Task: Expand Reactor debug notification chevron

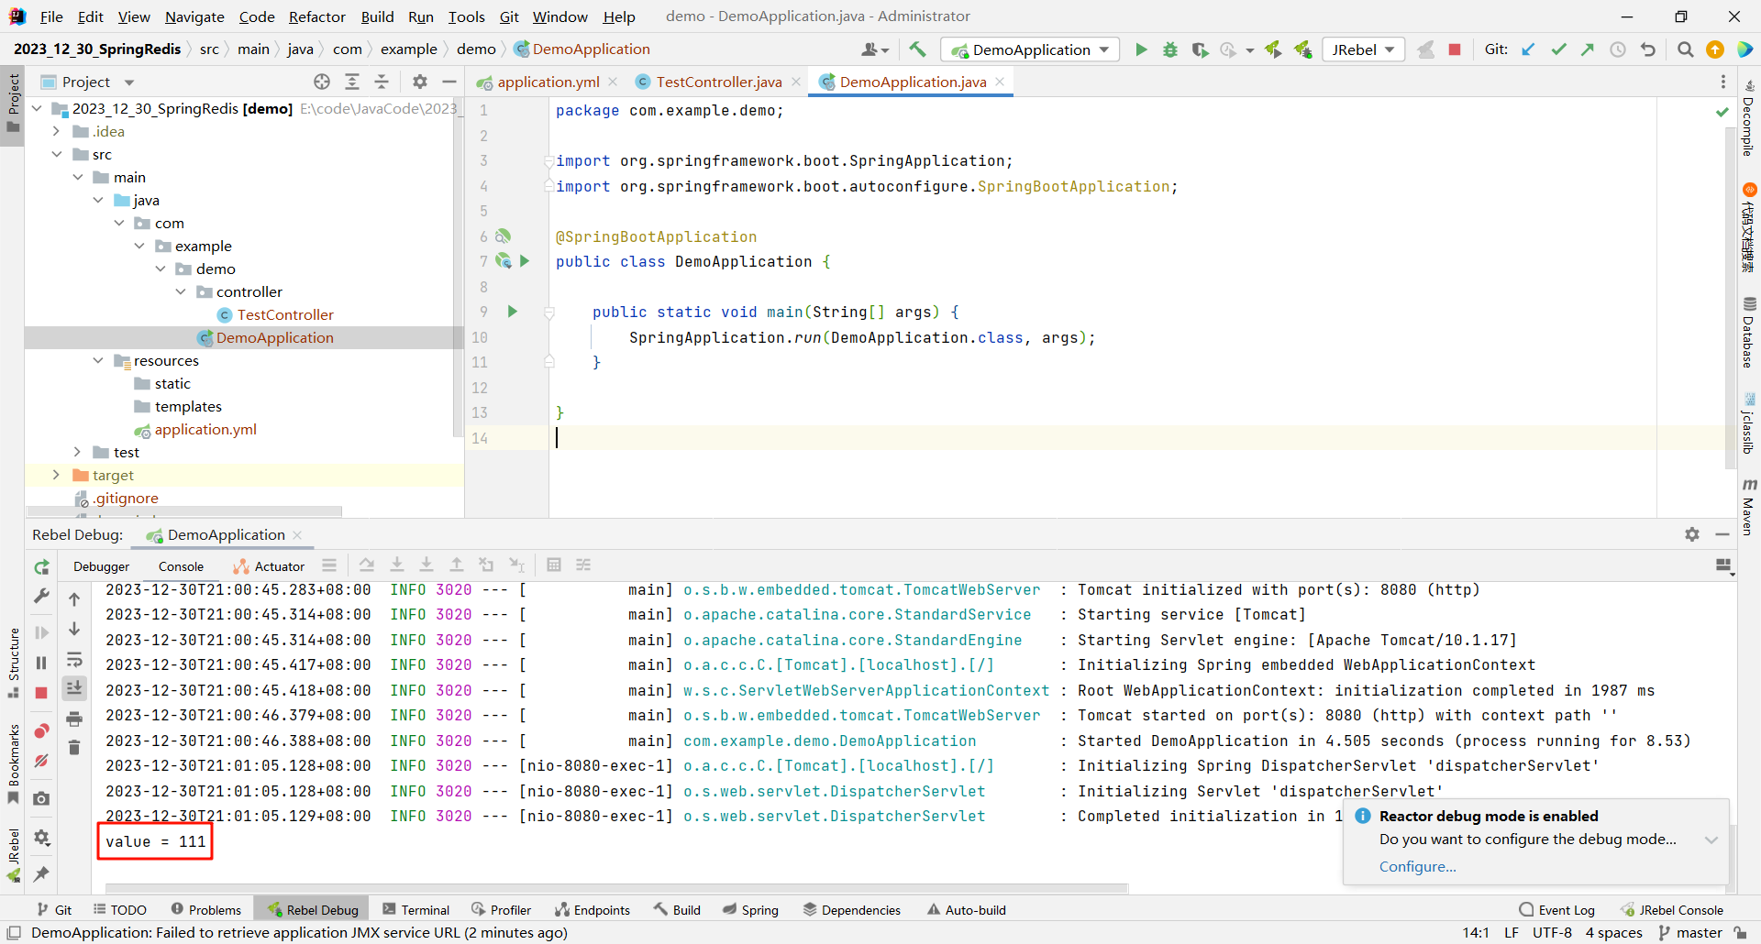Action: point(1711,840)
